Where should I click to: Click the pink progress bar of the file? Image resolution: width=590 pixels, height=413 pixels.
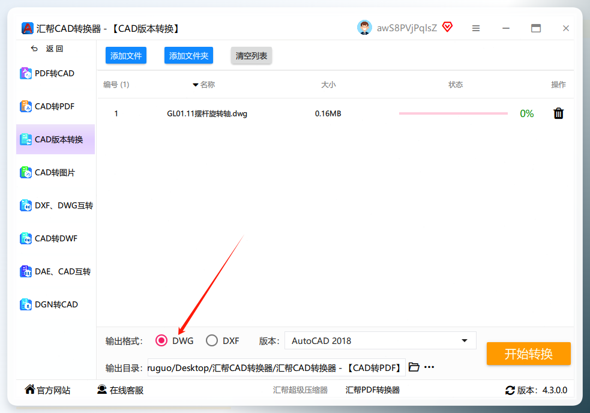[x=453, y=113]
